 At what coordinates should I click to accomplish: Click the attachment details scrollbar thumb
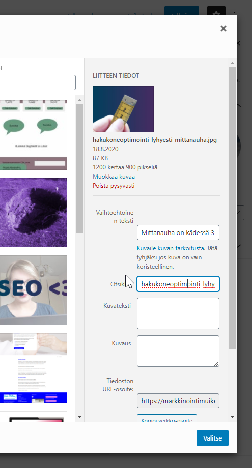232,208
